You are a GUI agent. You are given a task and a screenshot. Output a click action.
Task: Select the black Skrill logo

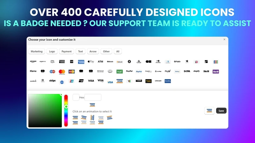coord(206,71)
